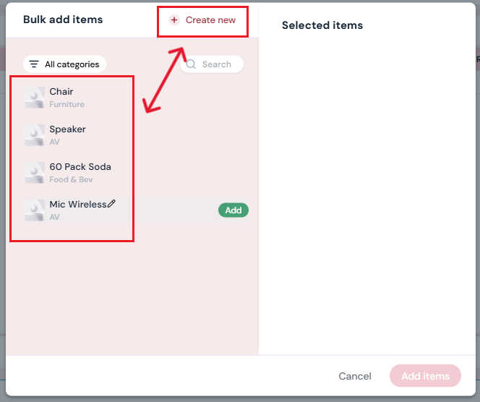Click the Cancel button

click(x=355, y=376)
